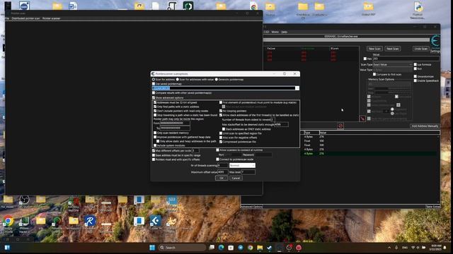453x254 pixels.
Task: Click the highlighted address input field
Action: (x=224, y=88)
